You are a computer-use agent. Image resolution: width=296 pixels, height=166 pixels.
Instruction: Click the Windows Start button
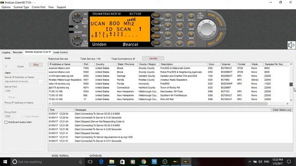pyautogui.click(x=5, y=162)
